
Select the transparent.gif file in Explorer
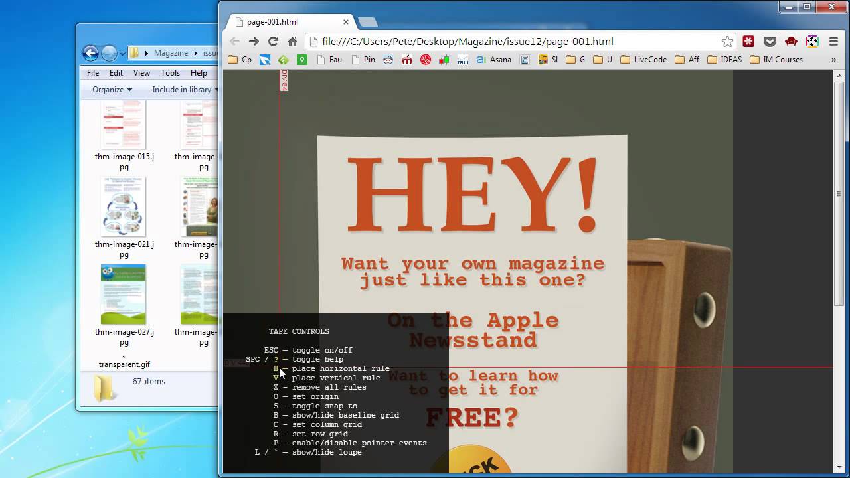pyautogui.click(x=124, y=364)
